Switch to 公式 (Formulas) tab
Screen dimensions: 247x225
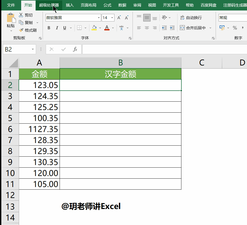pyautogui.click(x=107, y=5)
